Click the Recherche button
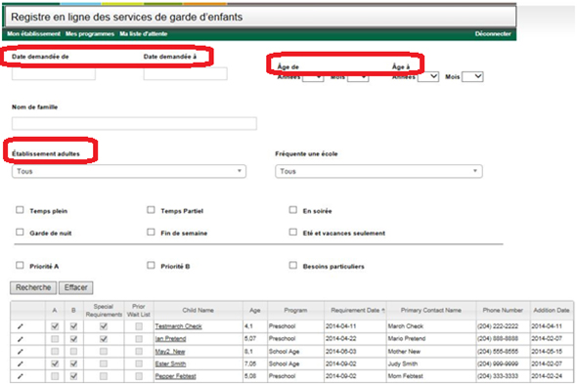Viewport: 577px width, 385px height. (x=33, y=287)
